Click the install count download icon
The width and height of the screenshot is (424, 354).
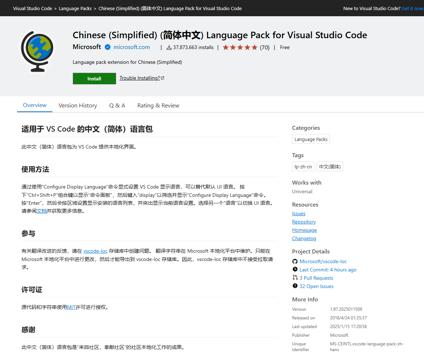(x=169, y=48)
